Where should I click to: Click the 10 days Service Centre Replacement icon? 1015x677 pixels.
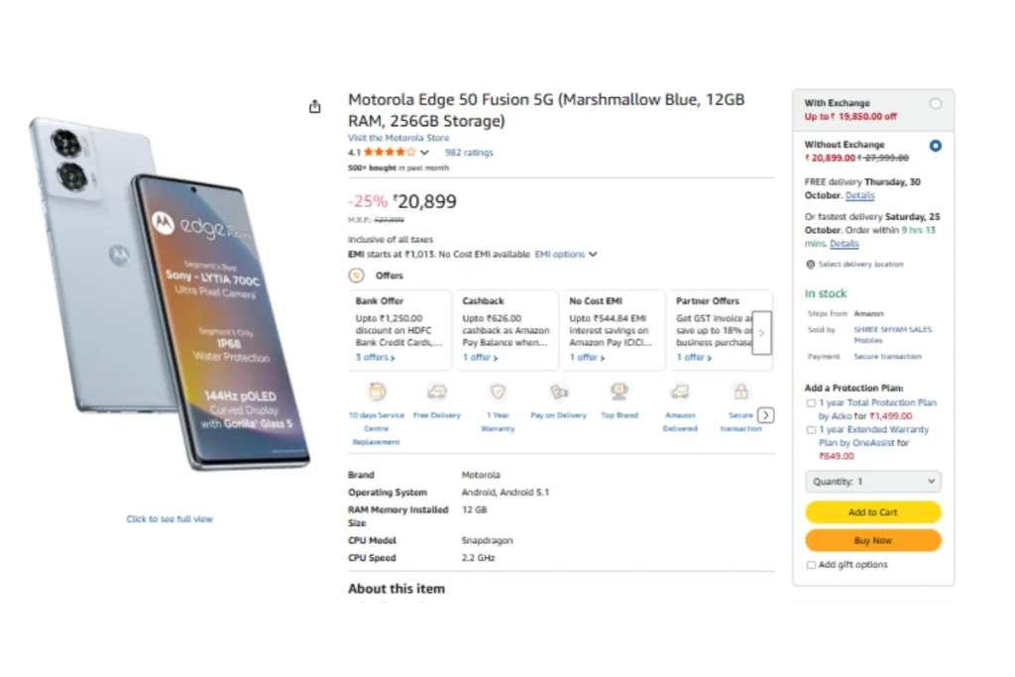377,393
